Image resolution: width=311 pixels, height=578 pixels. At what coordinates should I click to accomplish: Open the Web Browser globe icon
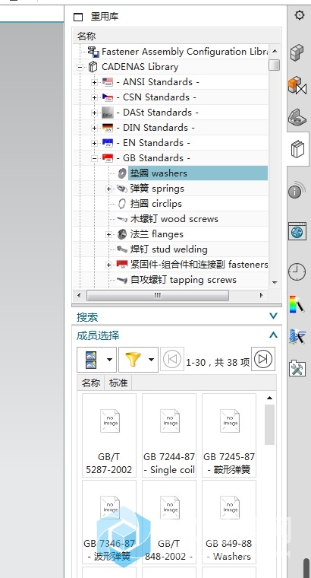tap(297, 231)
